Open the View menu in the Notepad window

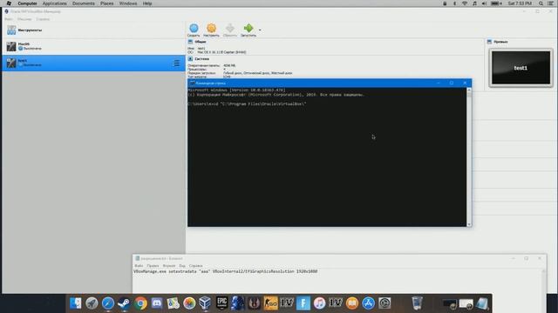[182, 265]
